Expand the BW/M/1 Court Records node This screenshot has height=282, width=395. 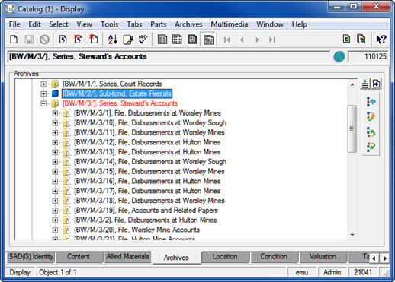(x=43, y=84)
